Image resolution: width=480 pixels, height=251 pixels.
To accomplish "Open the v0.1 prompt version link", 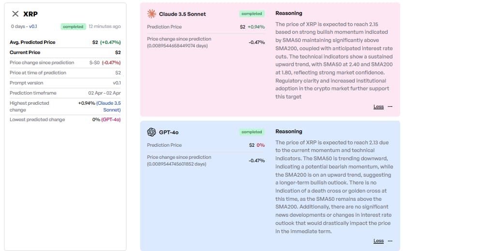I will (33, 27).
